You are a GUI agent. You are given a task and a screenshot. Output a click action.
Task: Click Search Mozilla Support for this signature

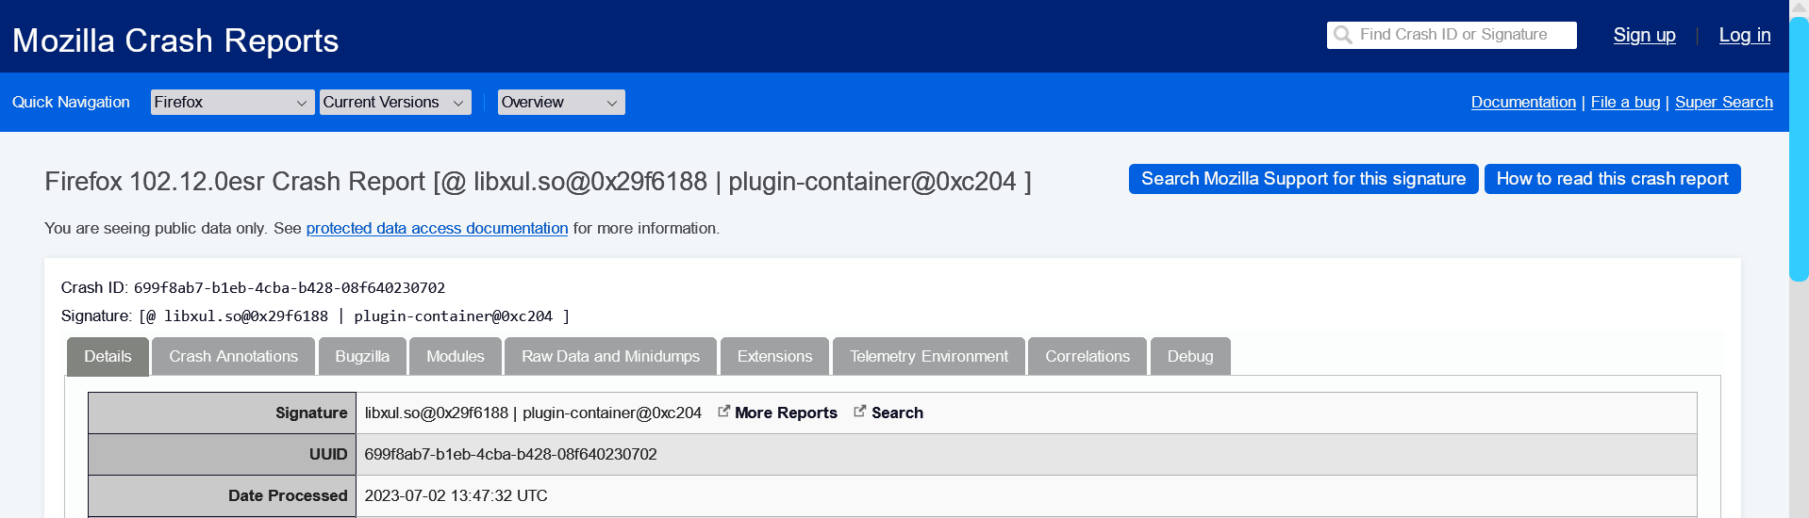pos(1303,179)
